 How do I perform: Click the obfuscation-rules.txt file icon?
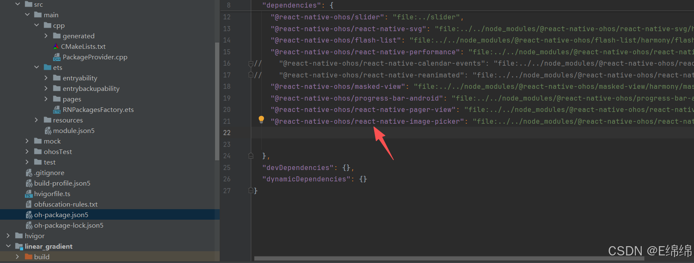point(29,204)
